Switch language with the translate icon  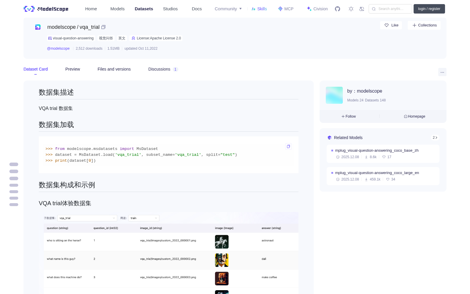tap(362, 9)
